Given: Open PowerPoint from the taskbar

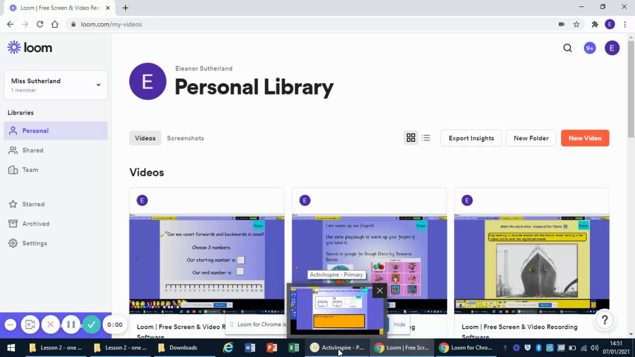Looking at the screenshot, I should click(x=272, y=348).
